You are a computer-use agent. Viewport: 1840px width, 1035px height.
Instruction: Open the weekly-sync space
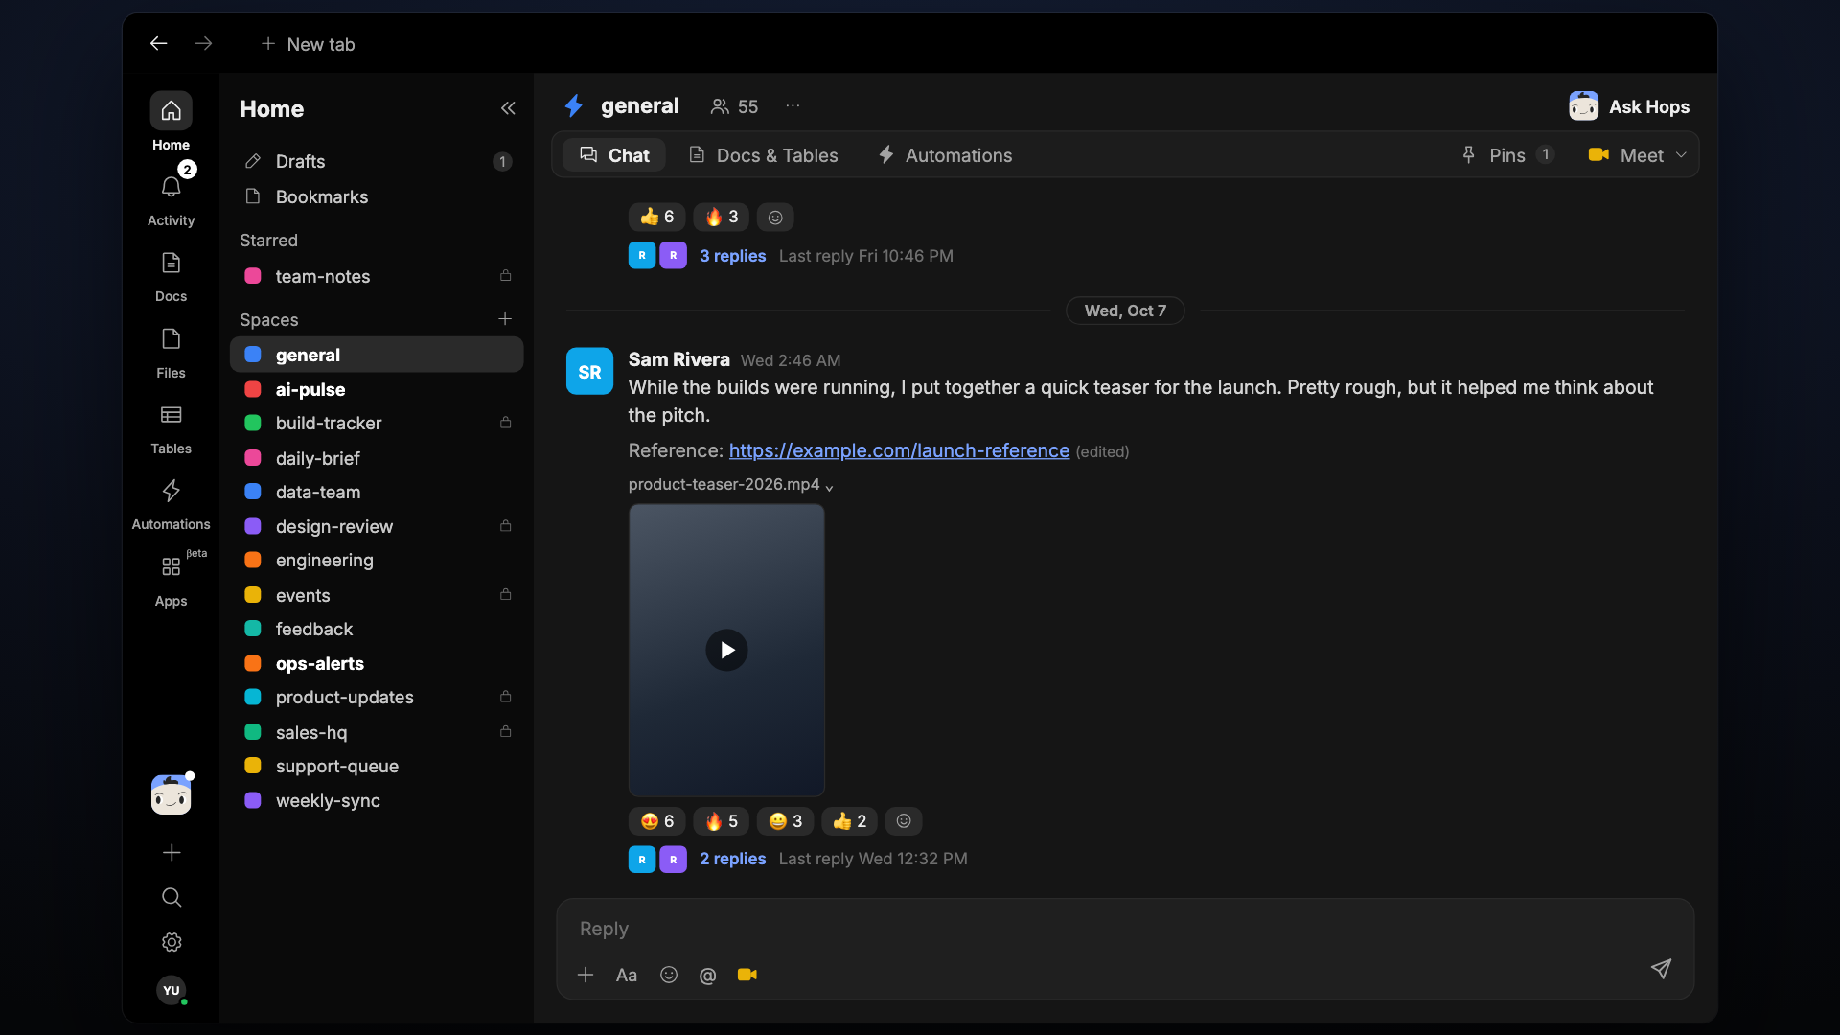(x=377, y=800)
